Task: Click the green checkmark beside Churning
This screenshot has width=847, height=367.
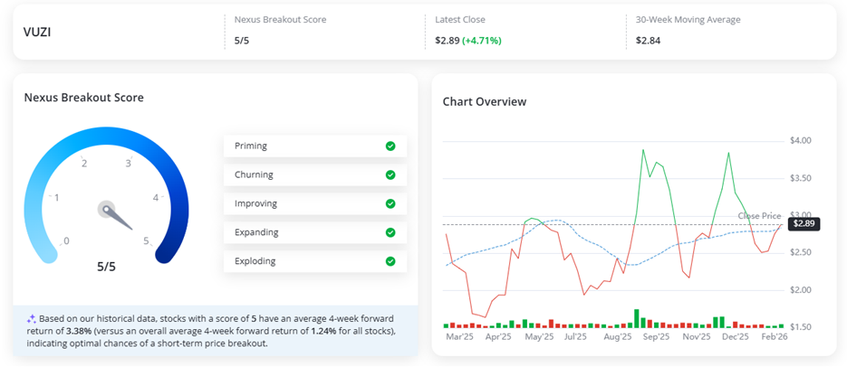Action: click(x=390, y=174)
